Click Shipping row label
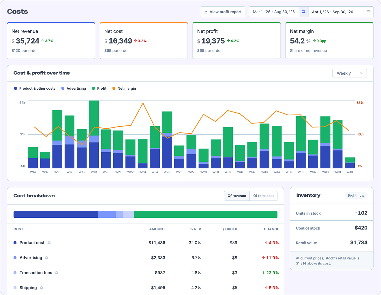Image resolution: width=381 pixels, height=295 pixels. (28, 288)
